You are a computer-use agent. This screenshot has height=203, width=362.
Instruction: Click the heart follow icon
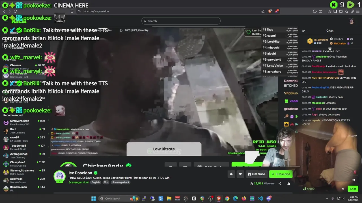point(240,174)
